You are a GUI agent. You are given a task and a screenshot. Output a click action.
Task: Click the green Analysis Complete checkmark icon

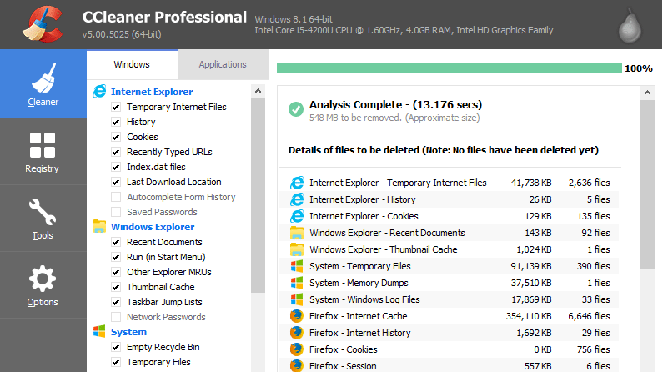tap(296, 109)
